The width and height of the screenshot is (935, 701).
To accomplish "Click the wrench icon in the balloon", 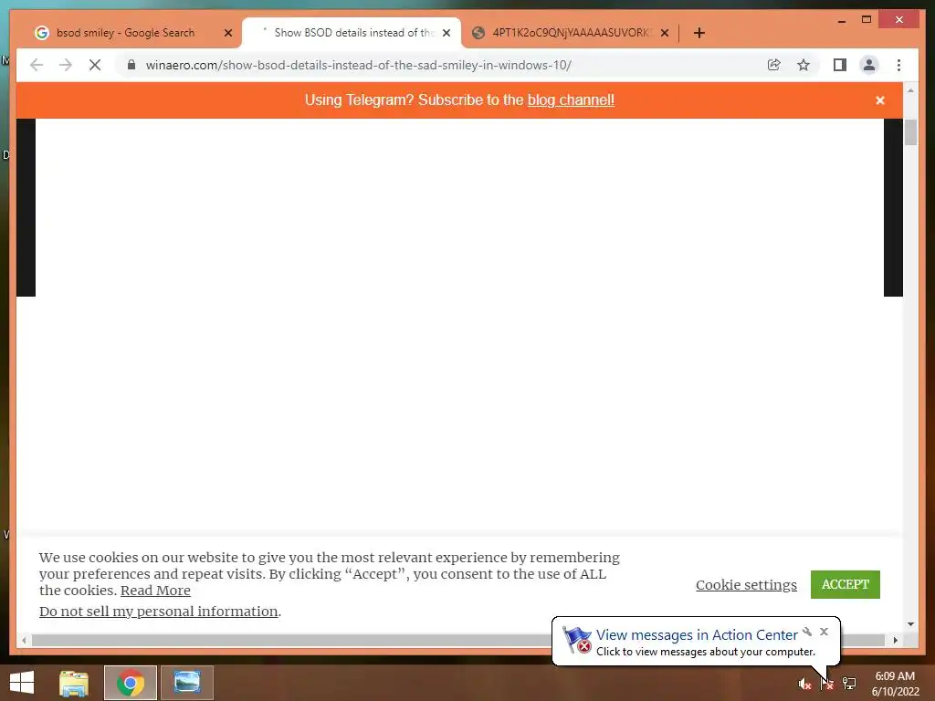I will (807, 632).
